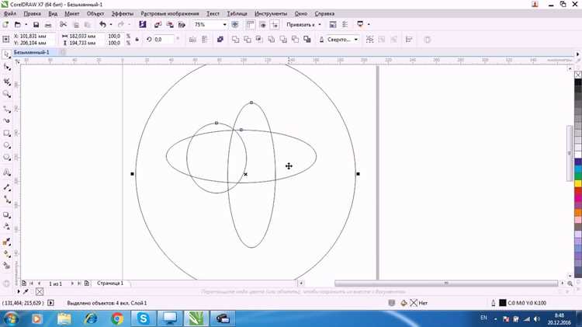
Task: Click the Save icon in toolbar
Action: (x=36, y=25)
